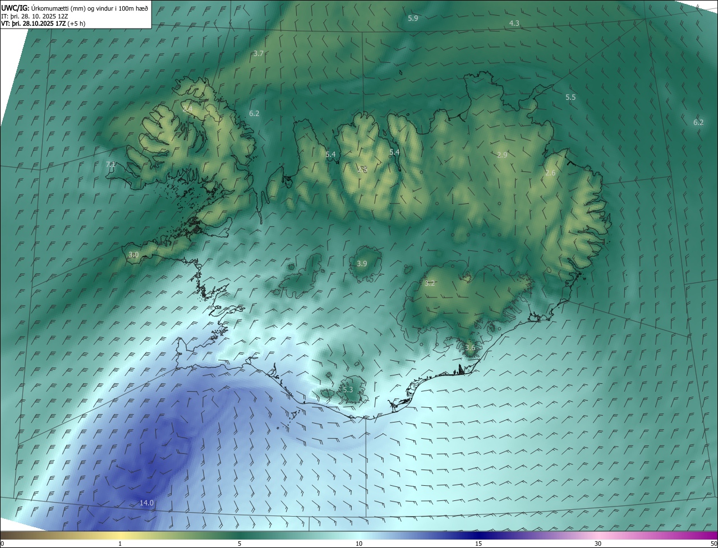Click the 5 tick on the color scale
This screenshot has height=548, width=718.
click(x=240, y=544)
